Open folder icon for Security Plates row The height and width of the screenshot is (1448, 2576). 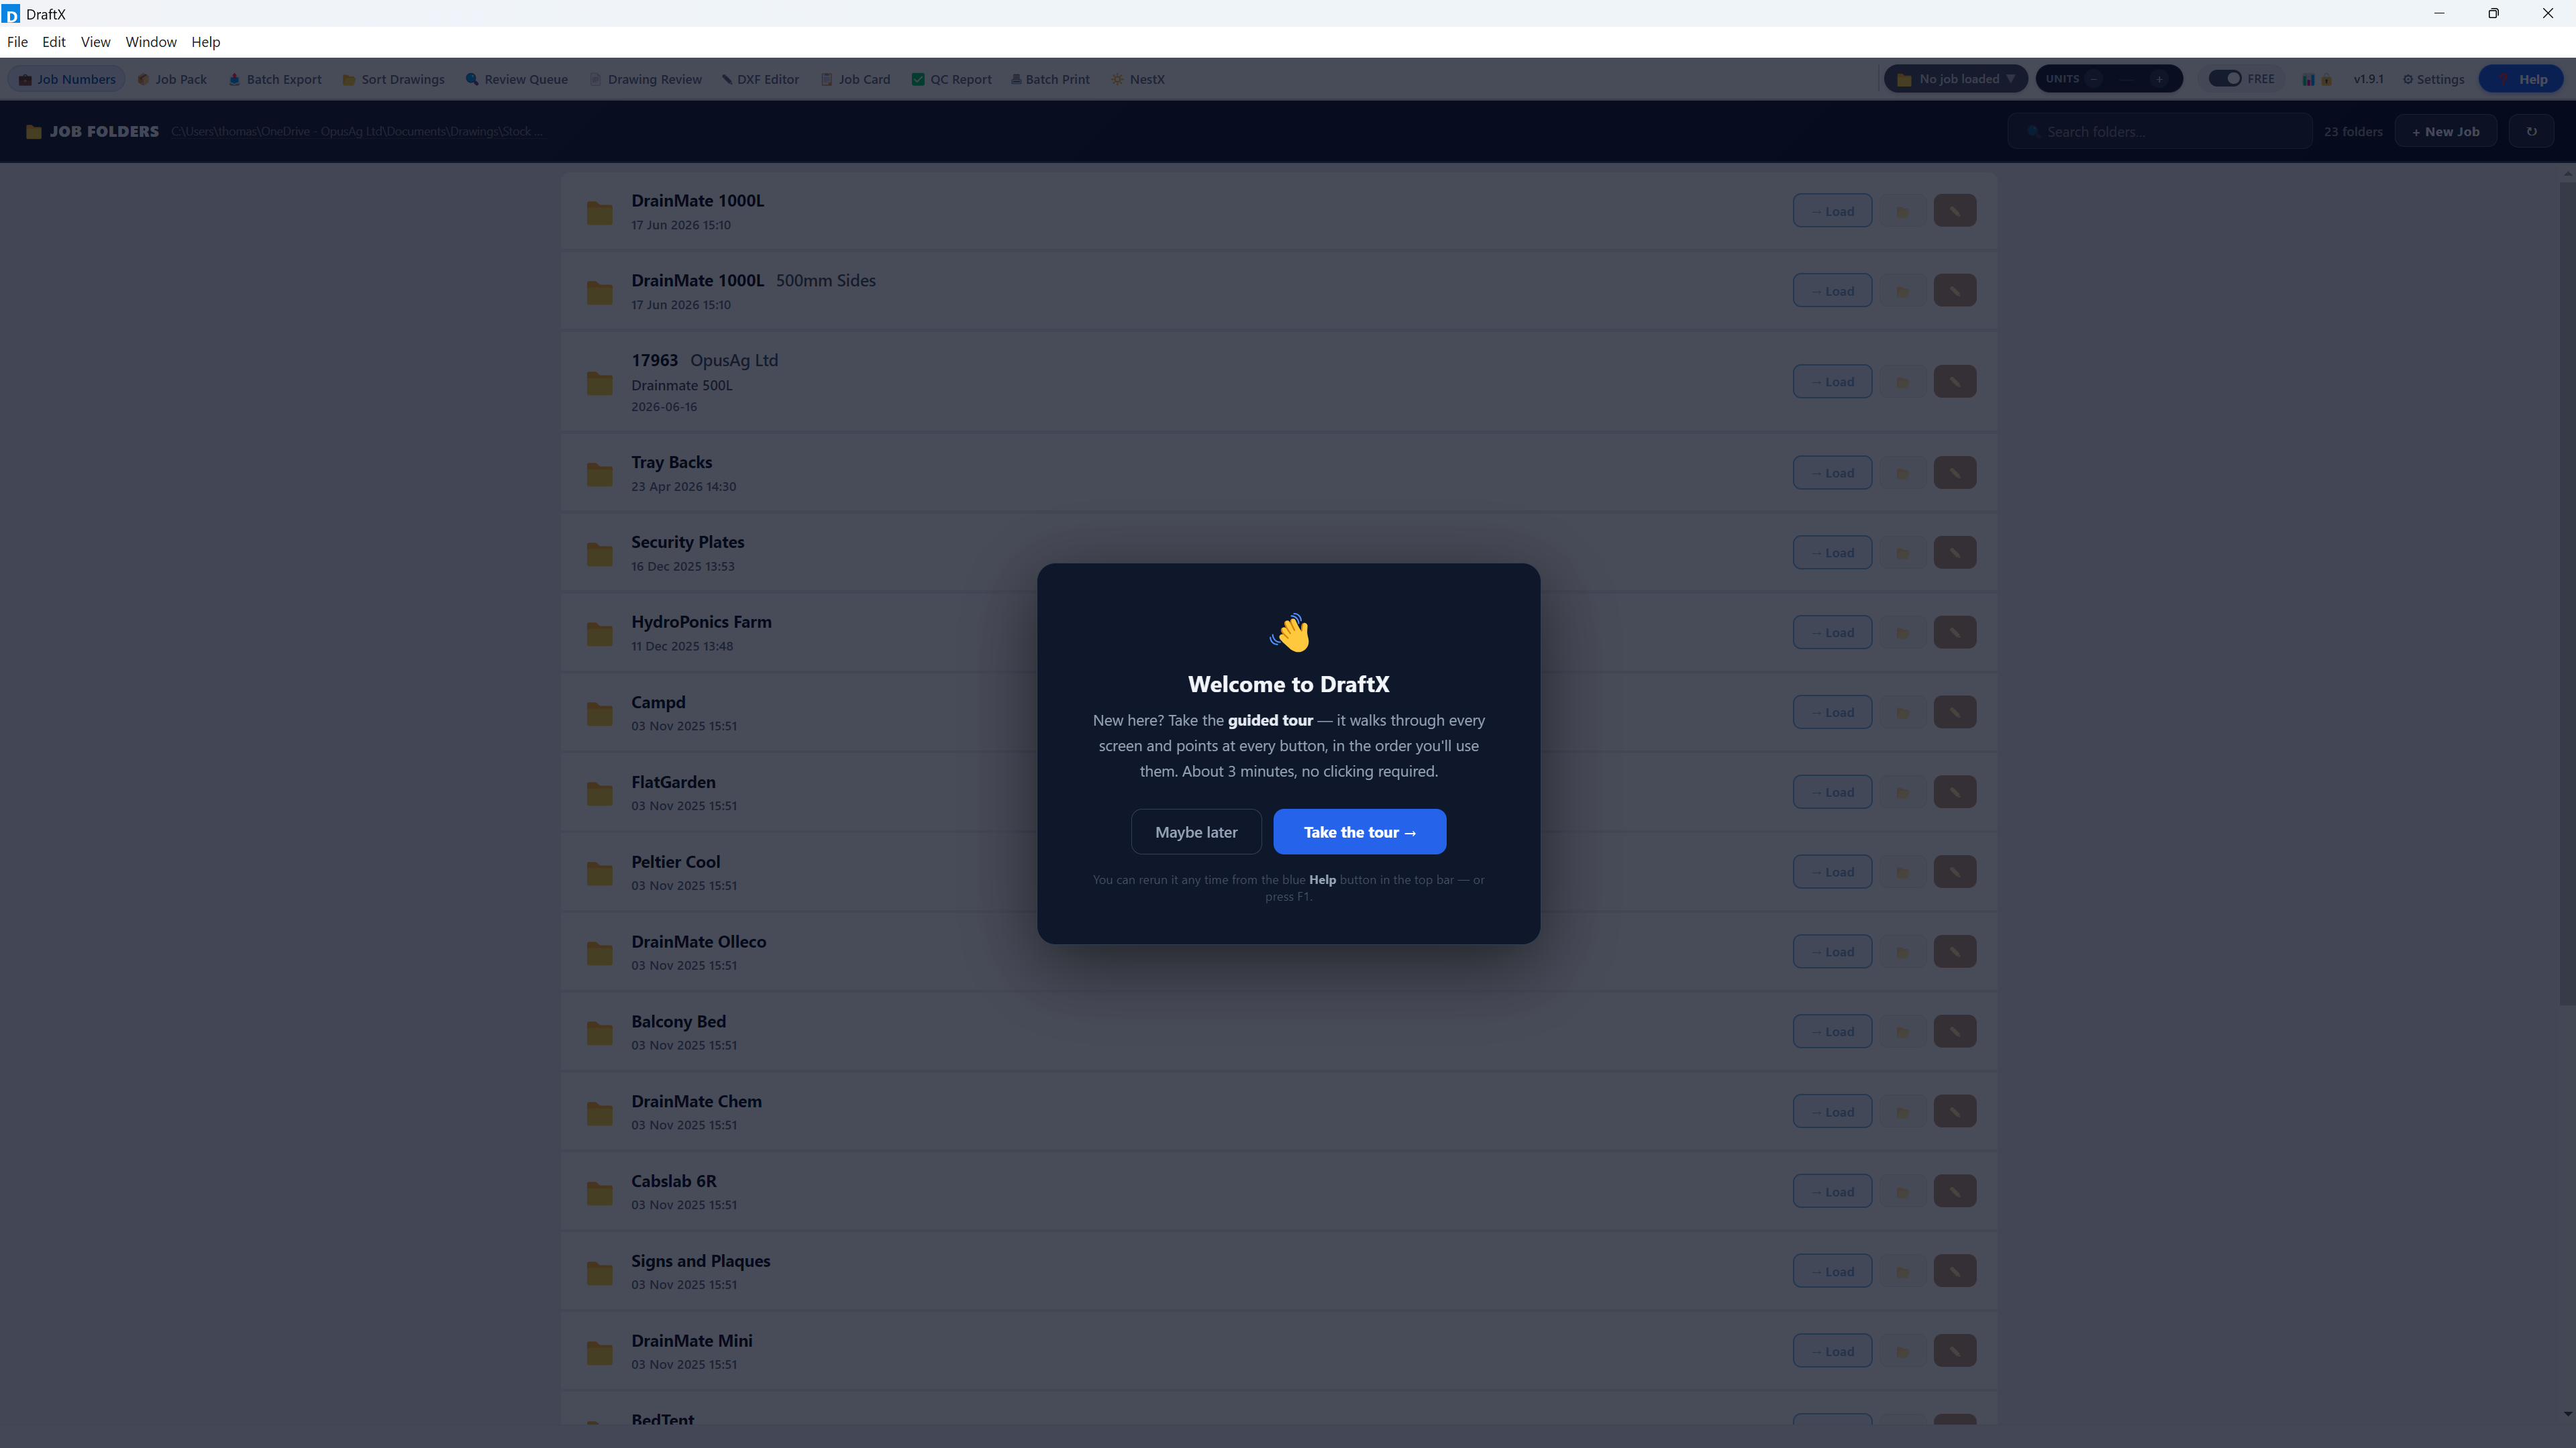point(1903,553)
